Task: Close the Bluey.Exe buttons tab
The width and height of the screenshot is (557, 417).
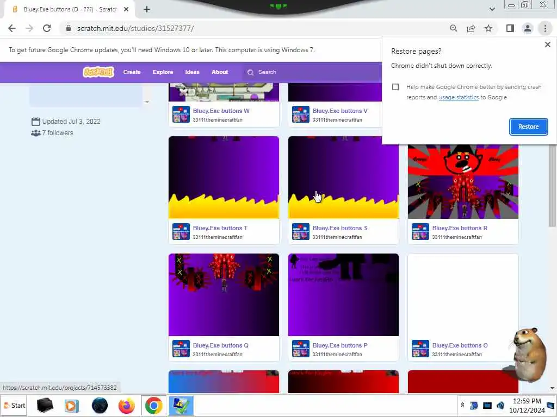Action: [126, 9]
